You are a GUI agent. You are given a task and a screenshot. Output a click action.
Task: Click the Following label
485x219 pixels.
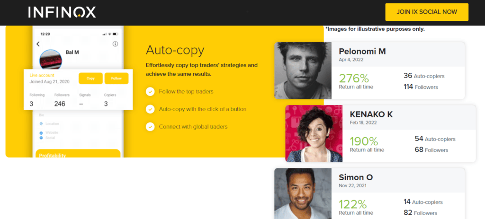[x=37, y=95]
